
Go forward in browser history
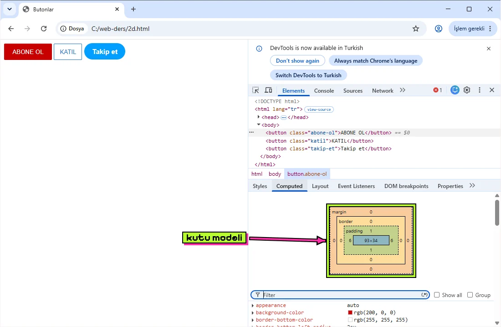(27, 29)
